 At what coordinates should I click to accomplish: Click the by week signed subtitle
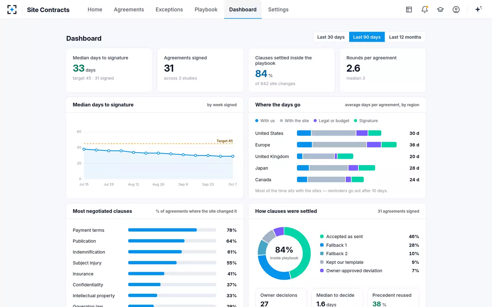click(222, 105)
